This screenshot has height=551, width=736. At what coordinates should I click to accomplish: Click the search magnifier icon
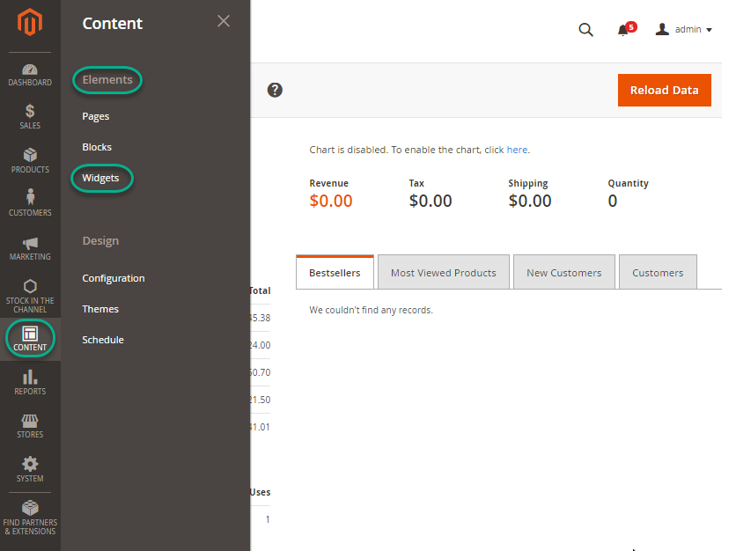click(x=585, y=30)
